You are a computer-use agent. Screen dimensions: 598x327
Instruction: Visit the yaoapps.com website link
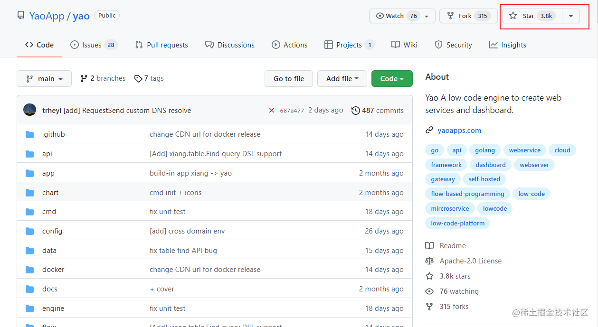pyautogui.click(x=459, y=130)
